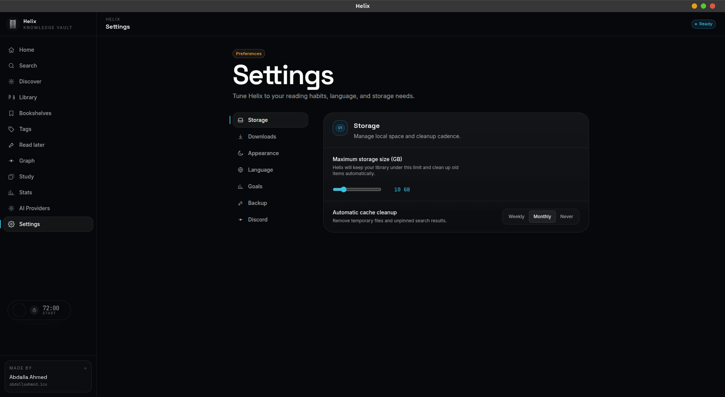
Task: Click the Ready status badge
Action: (x=703, y=24)
